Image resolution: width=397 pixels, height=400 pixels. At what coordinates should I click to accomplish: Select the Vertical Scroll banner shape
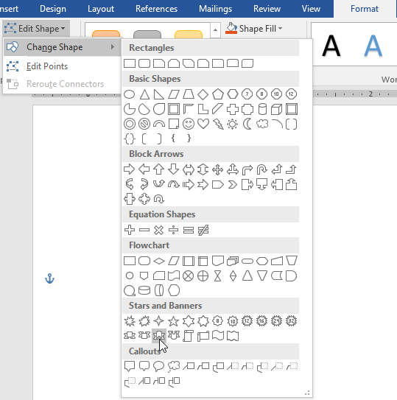click(x=189, y=336)
